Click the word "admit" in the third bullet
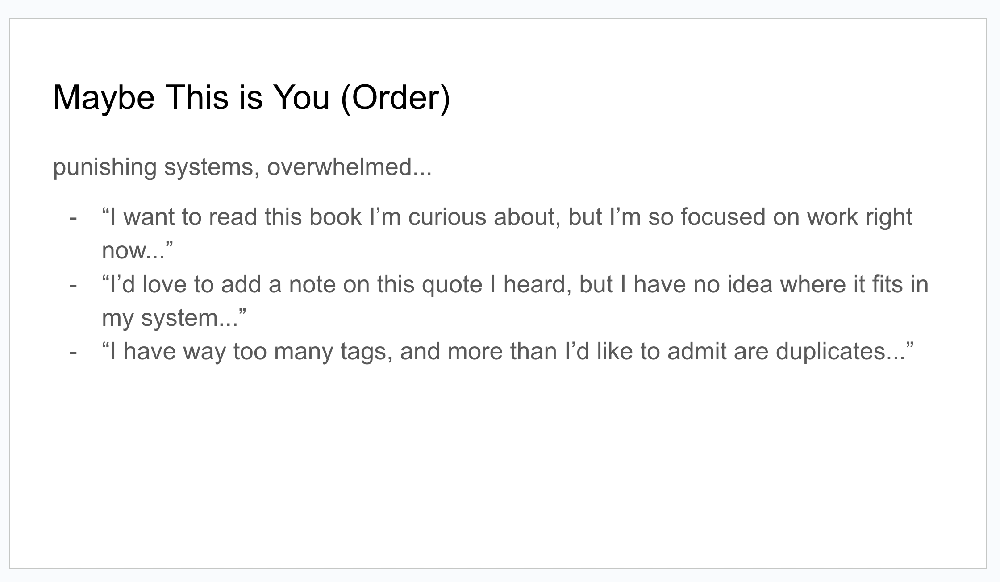This screenshot has height=582, width=1000. point(696,351)
